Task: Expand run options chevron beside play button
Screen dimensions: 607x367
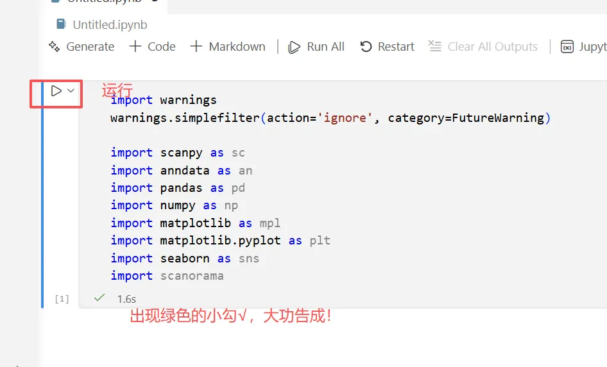Action: [x=71, y=91]
